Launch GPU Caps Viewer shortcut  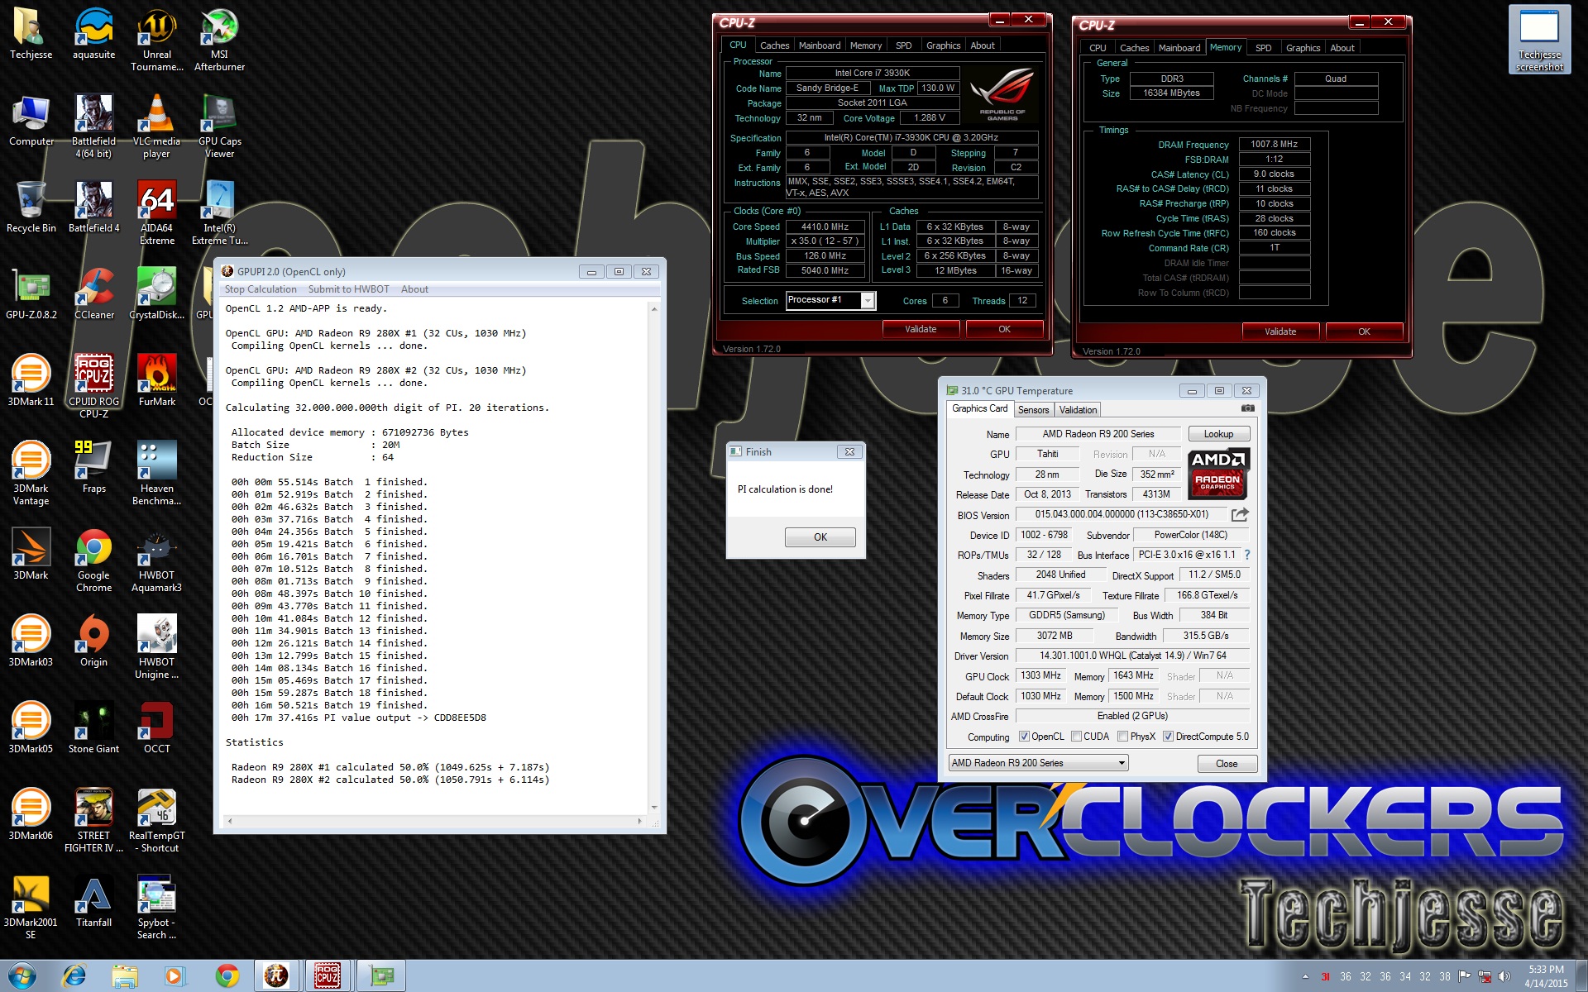(219, 127)
